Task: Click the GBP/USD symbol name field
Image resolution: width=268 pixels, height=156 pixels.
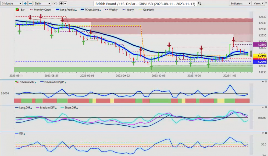Action: tap(145, 3)
